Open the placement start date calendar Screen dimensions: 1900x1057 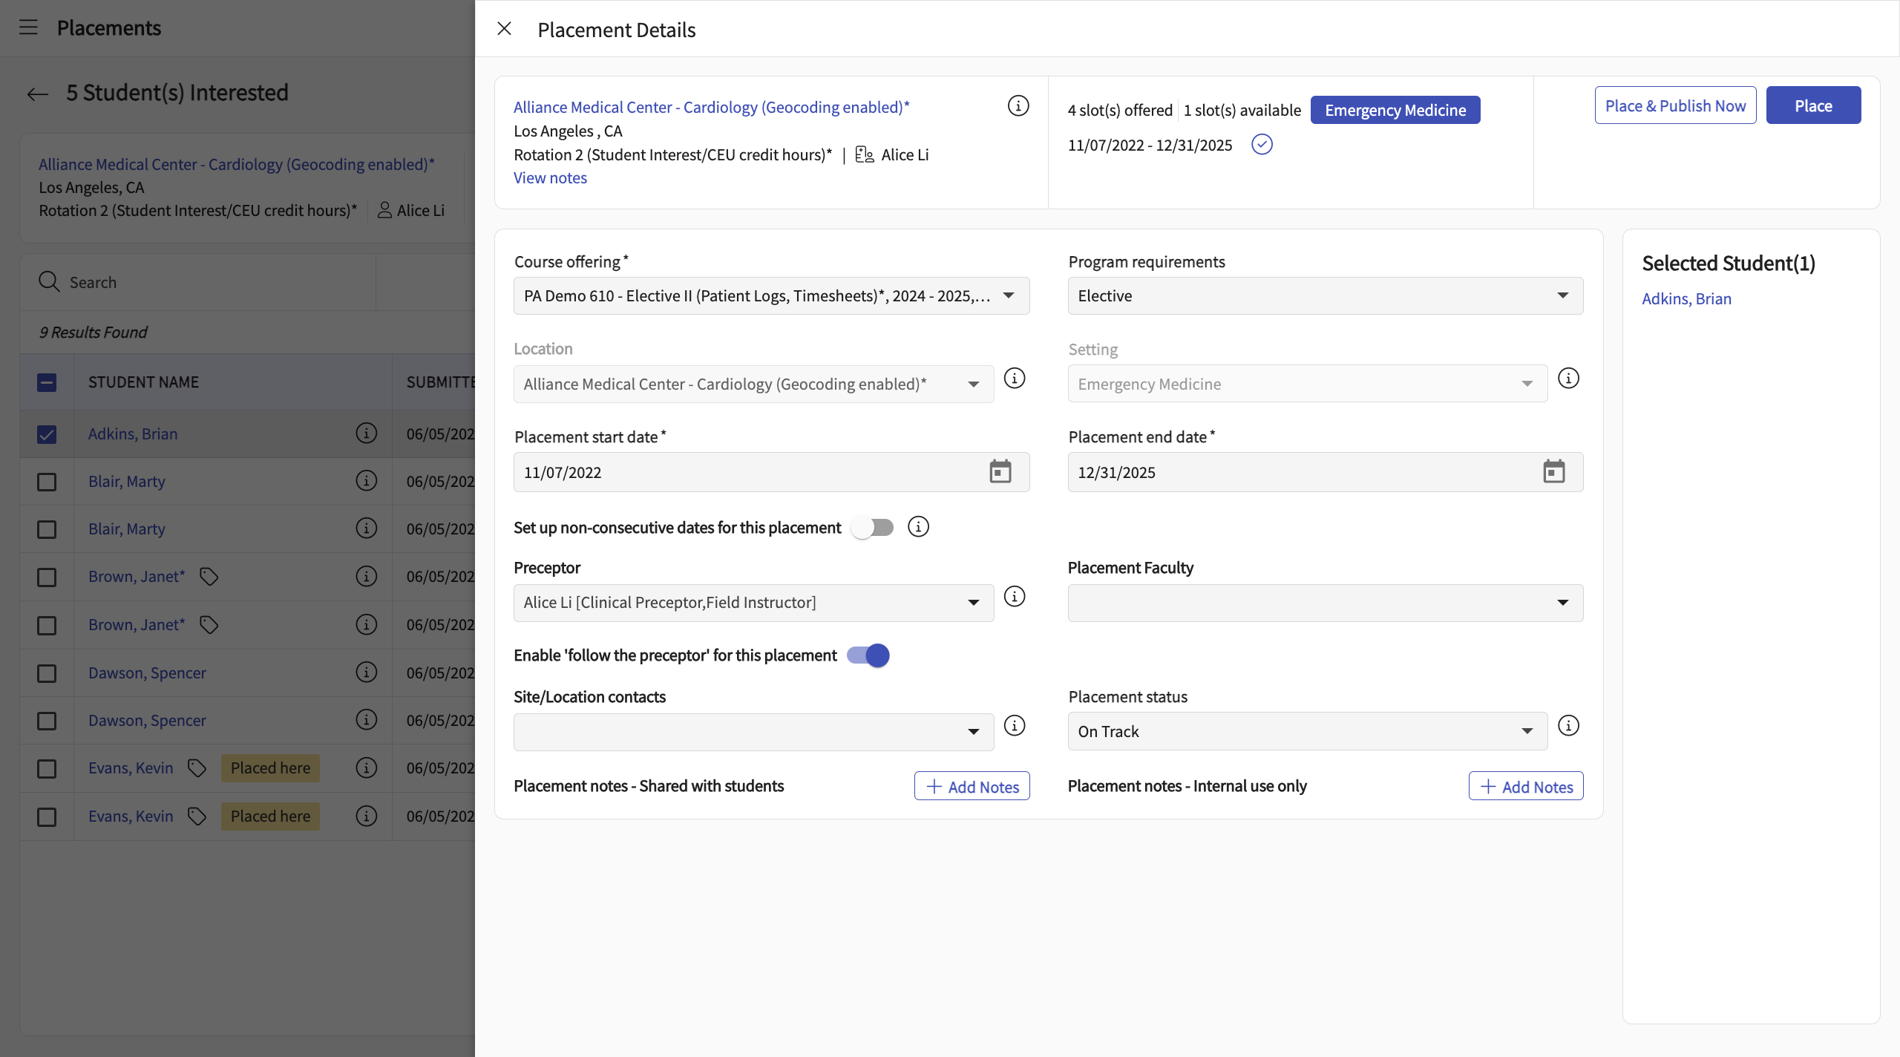click(x=1000, y=471)
